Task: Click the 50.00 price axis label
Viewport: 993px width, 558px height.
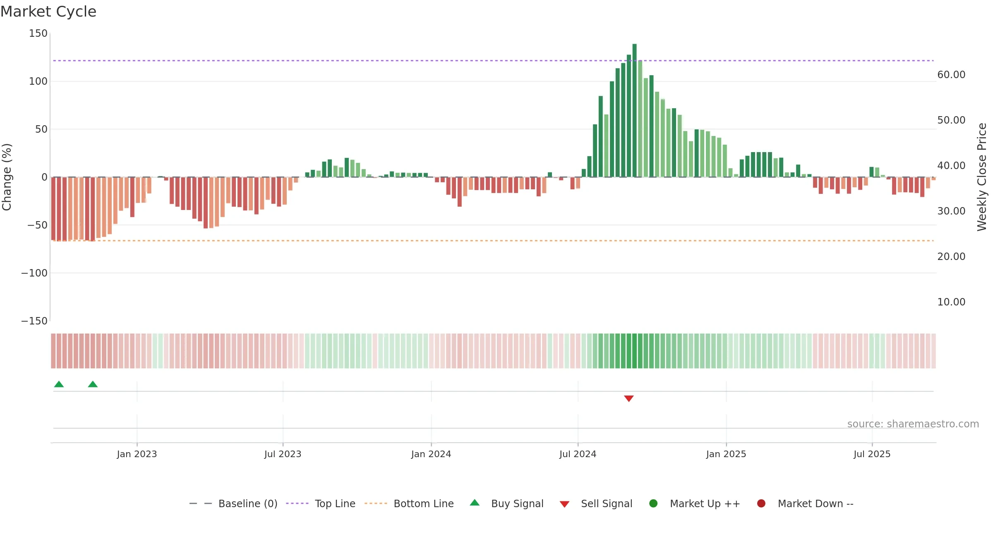Action: coord(951,120)
